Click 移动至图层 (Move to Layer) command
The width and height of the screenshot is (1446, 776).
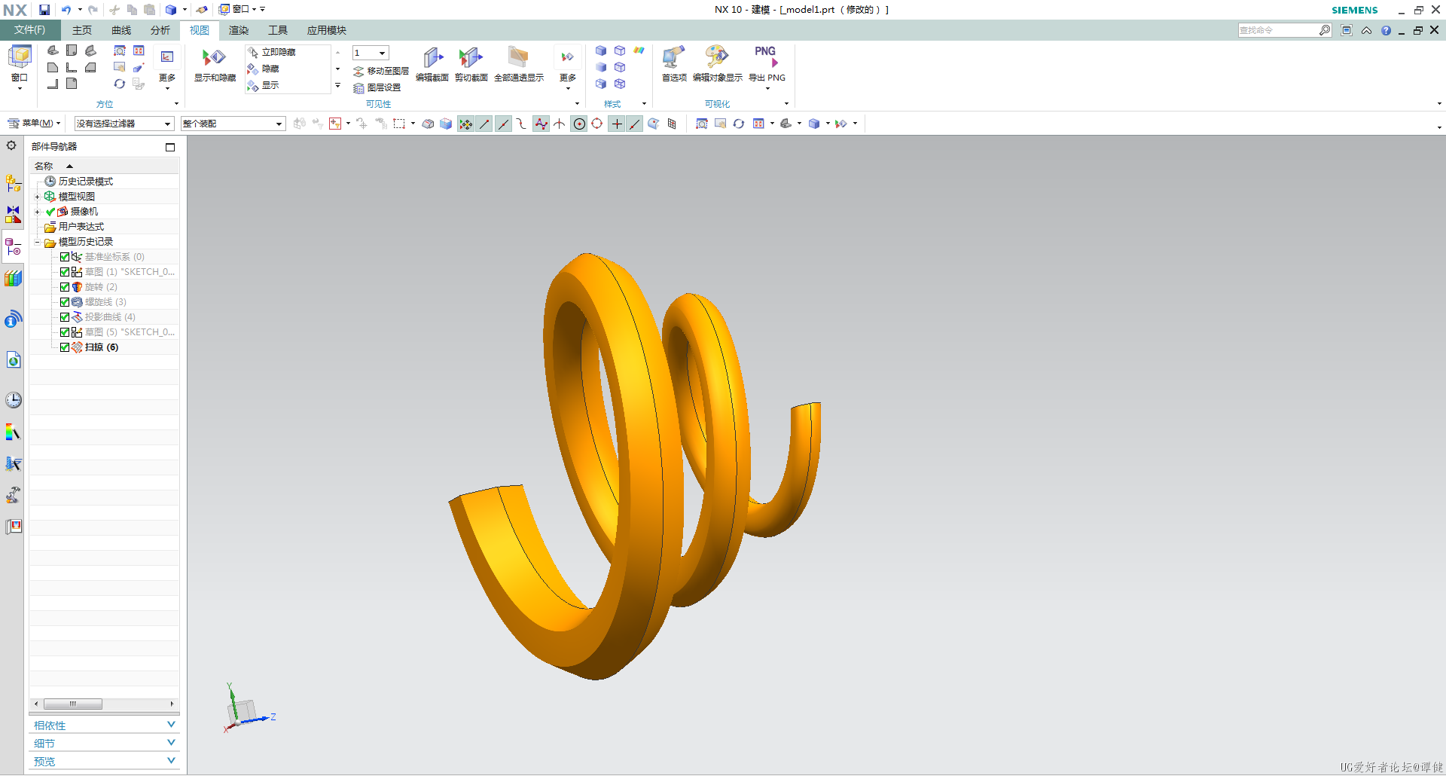pyautogui.click(x=381, y=71)
